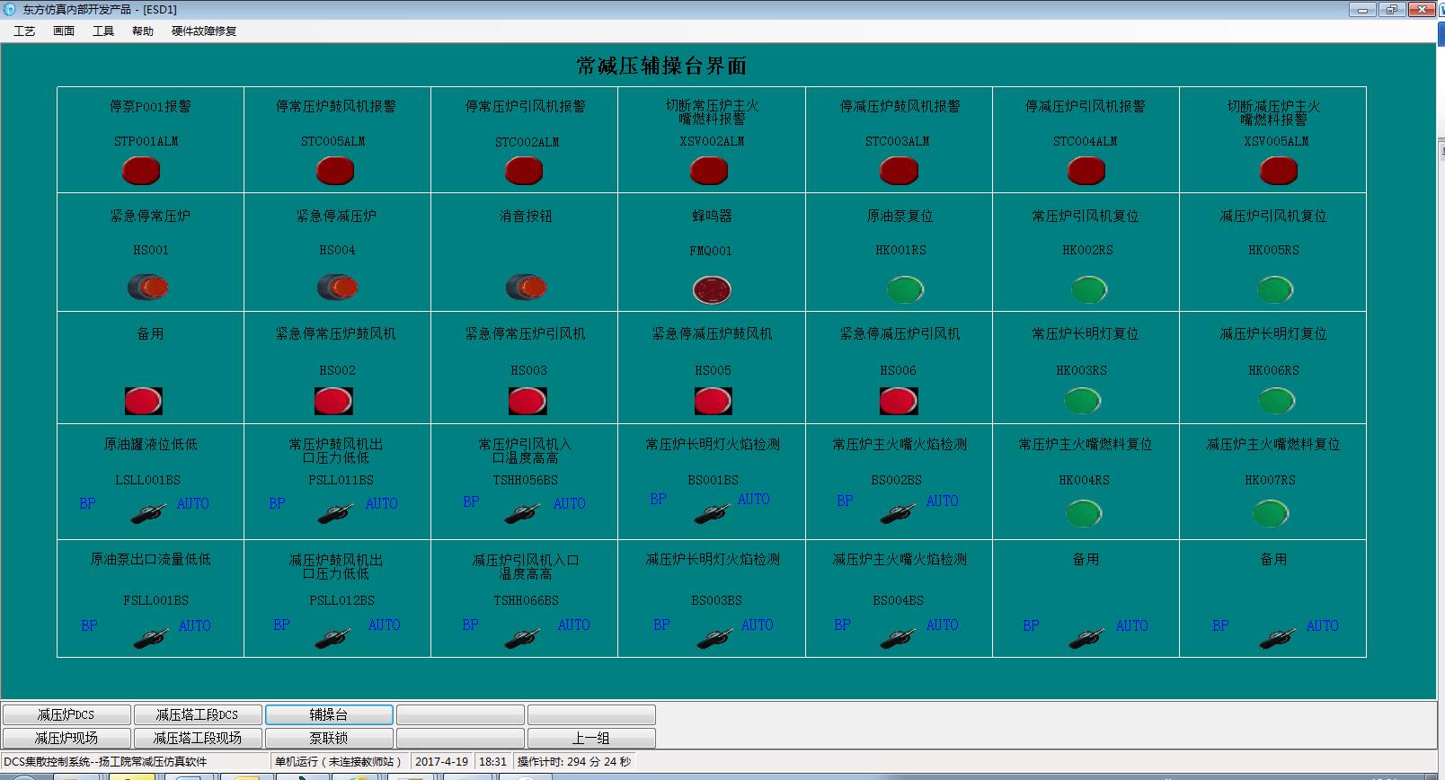Click the HK001RS green reset button
The image size is (1445, 780).
coord(906,289)
